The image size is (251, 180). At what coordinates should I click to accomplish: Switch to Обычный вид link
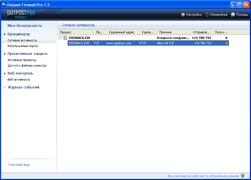click(19, 165)
